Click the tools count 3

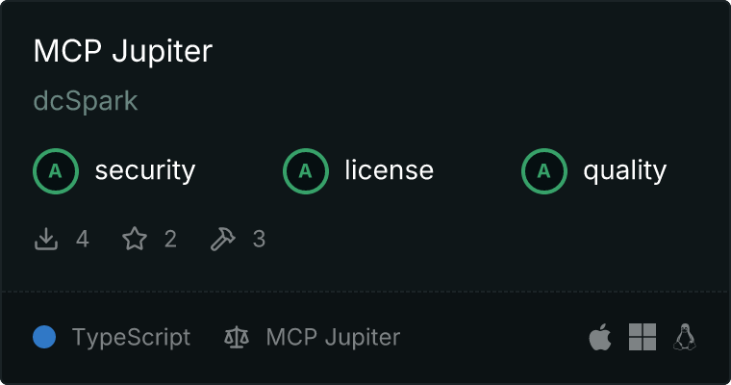pos(259,239)
